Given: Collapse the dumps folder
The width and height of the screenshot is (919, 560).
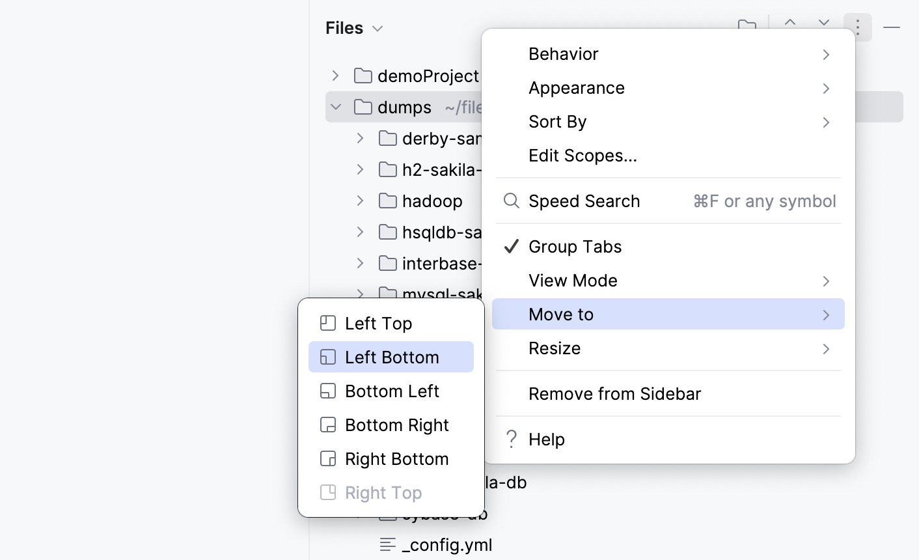Looking at the screenshot, I should point(335,107).
